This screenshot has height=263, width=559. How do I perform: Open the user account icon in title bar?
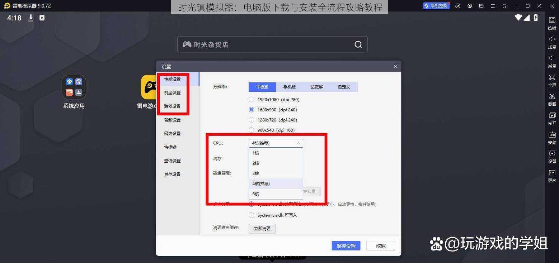click(x=470, y=6)
